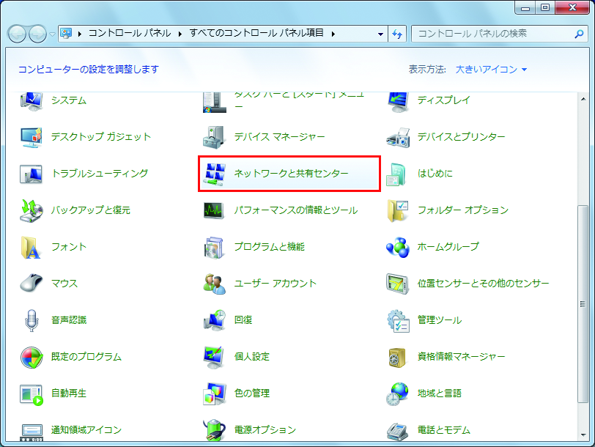Viewport: 595px width, 447px height.
Task: Click the トラブルシューティング icon
Action: (x=32, y=174)
